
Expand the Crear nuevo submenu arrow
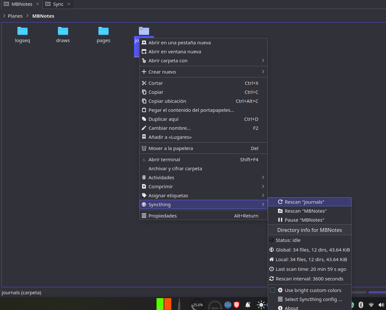[x=263, y=72]
